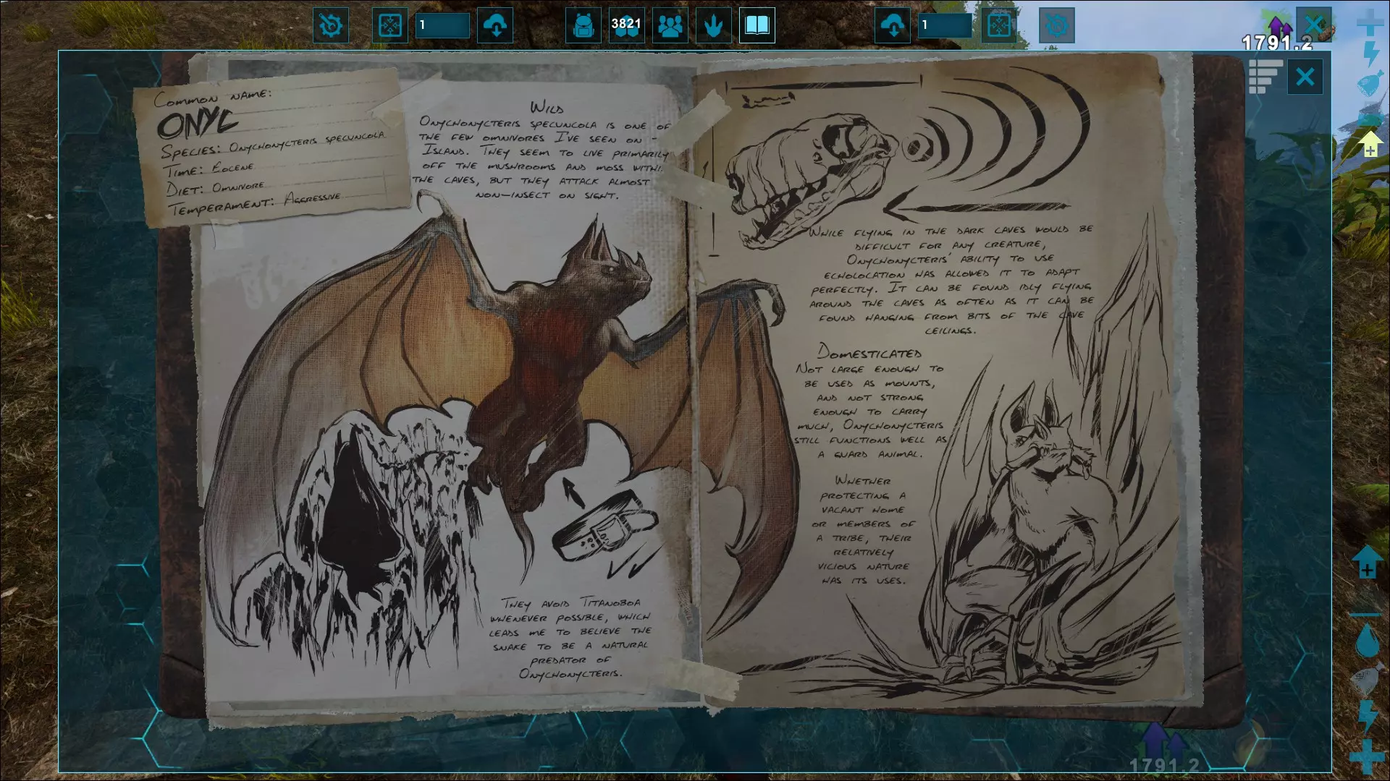Open the engrams tab showing 3821
This screenshot has height=781, width=1390.
tap(626, 26)
